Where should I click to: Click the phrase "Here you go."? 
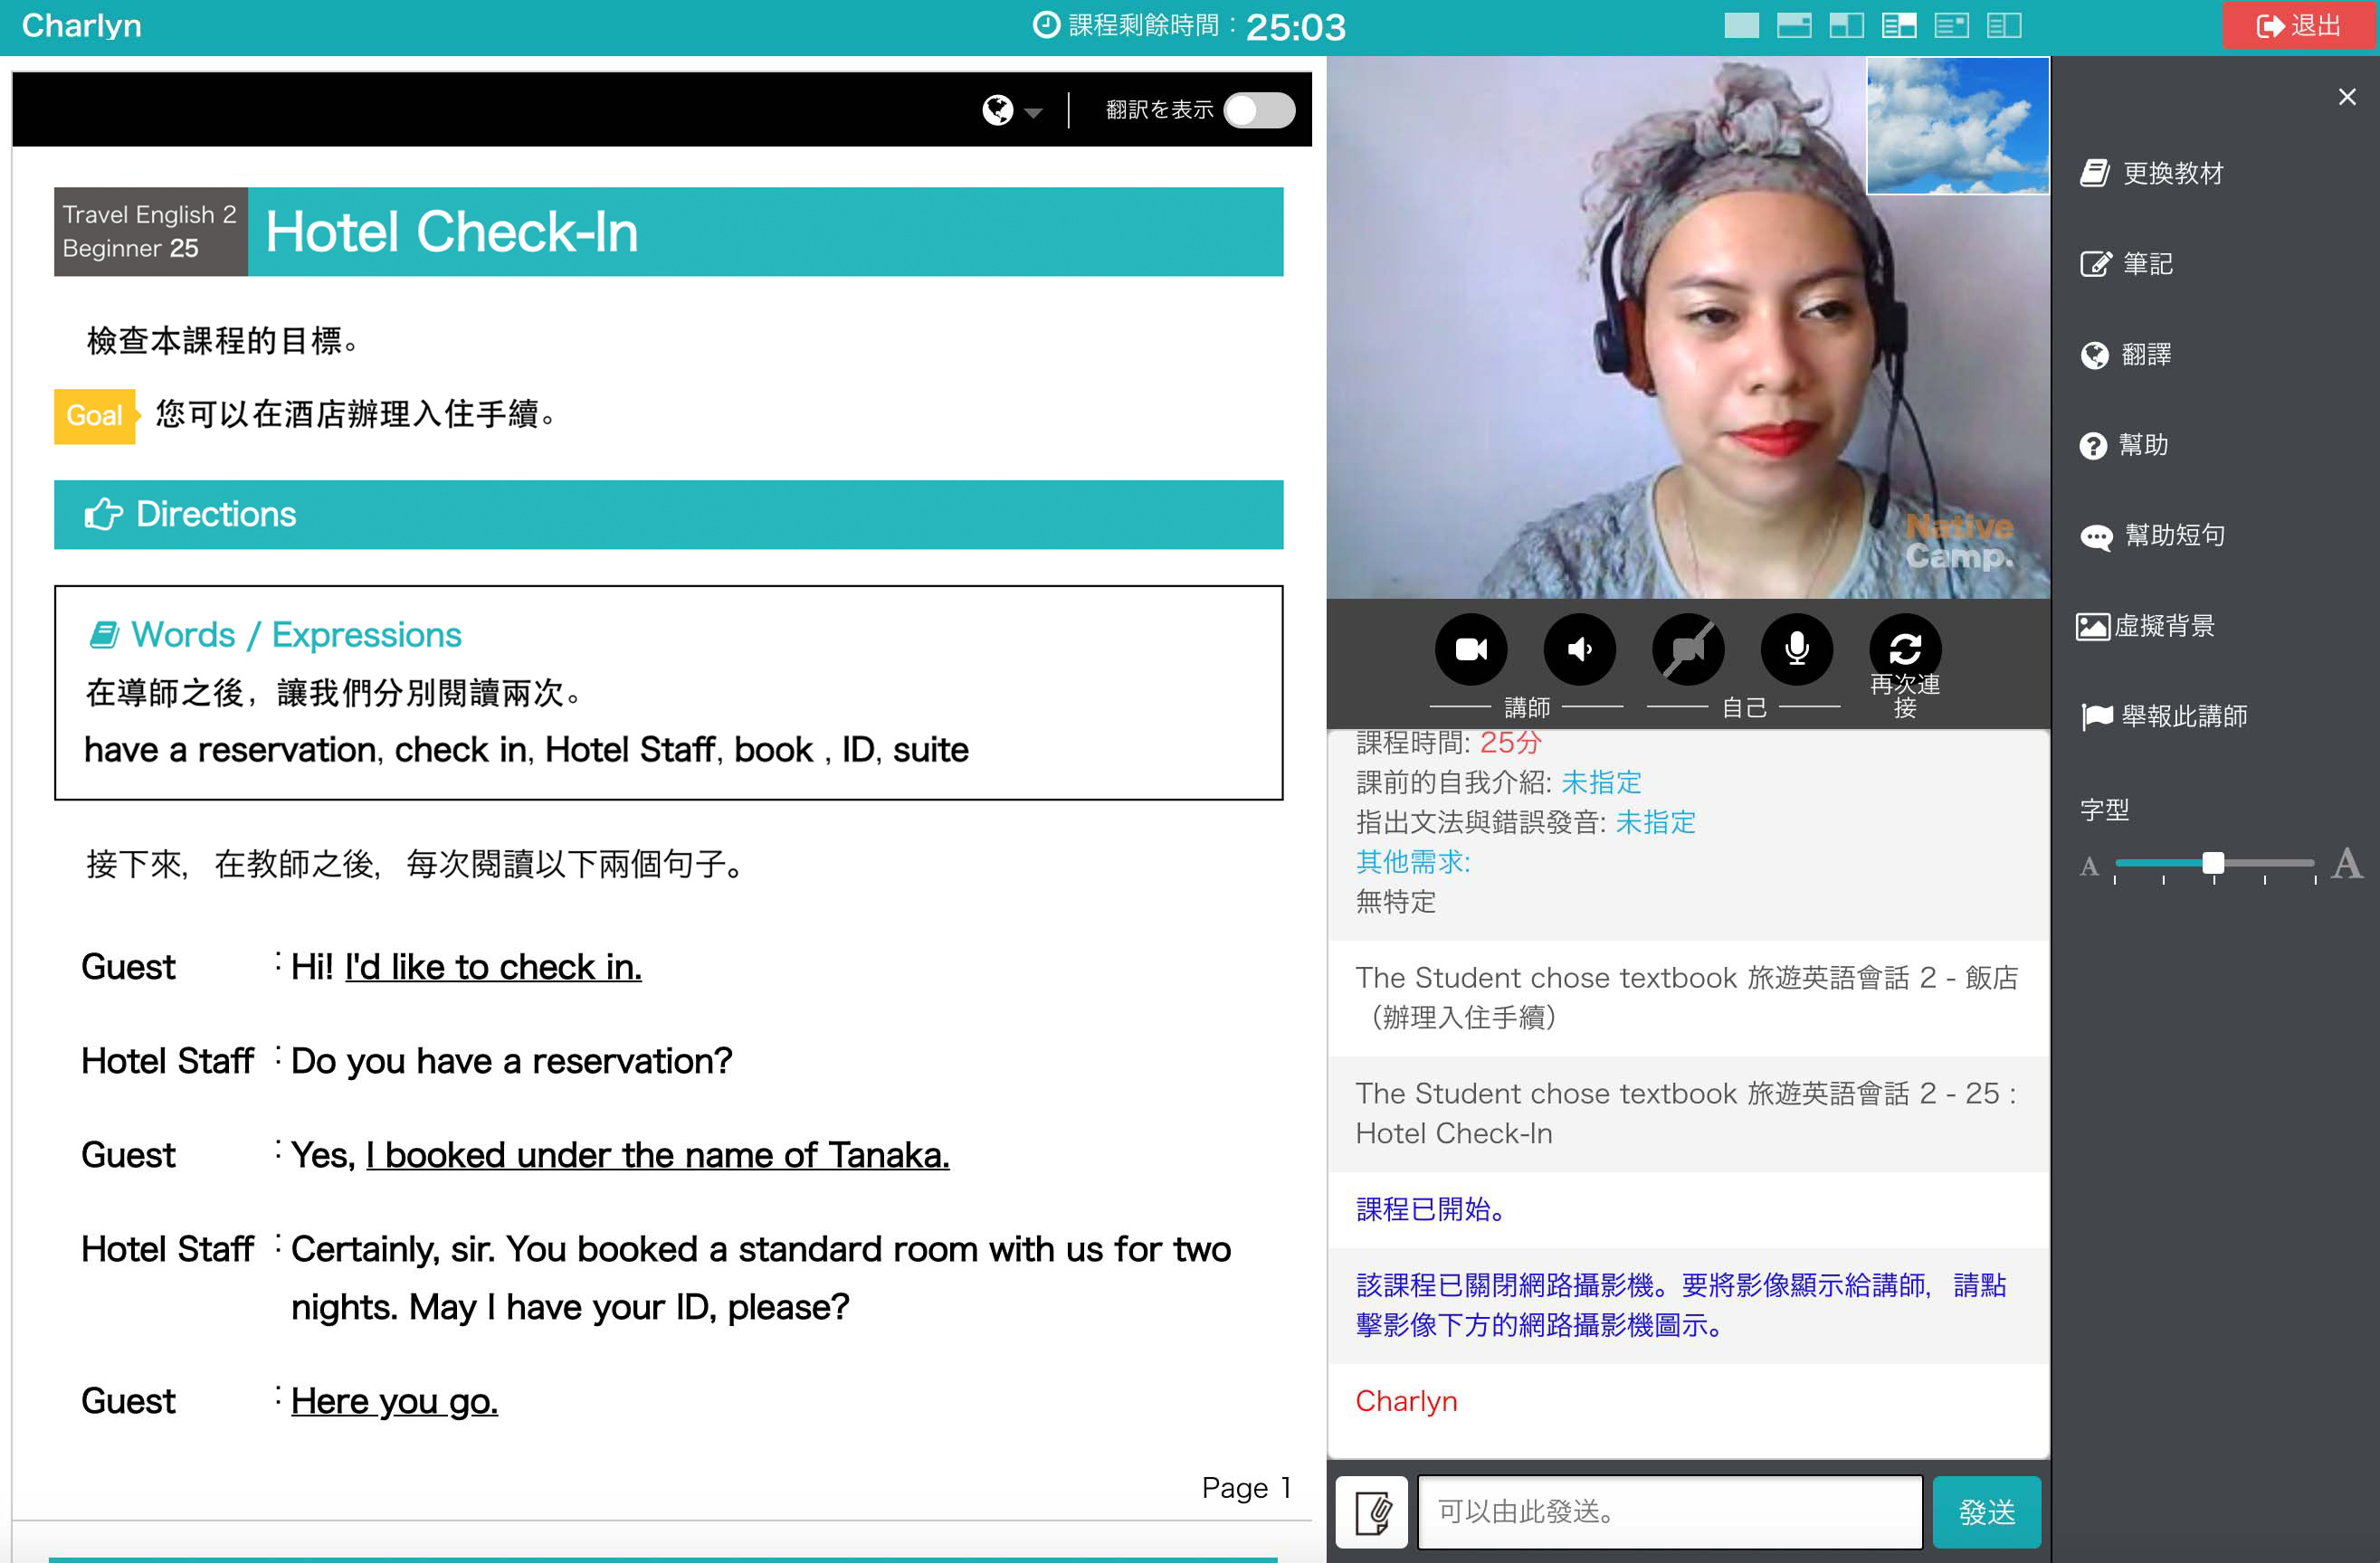click(x=394, y=1401)
